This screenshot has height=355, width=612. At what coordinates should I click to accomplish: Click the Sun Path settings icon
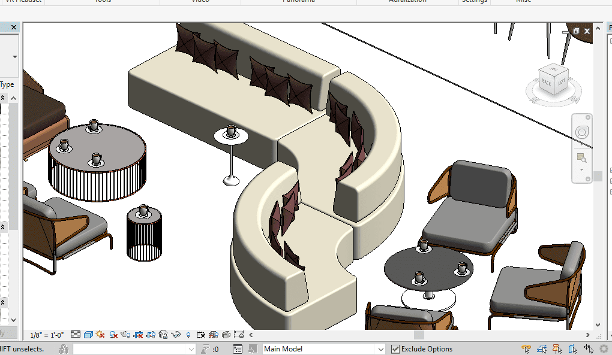100,335
